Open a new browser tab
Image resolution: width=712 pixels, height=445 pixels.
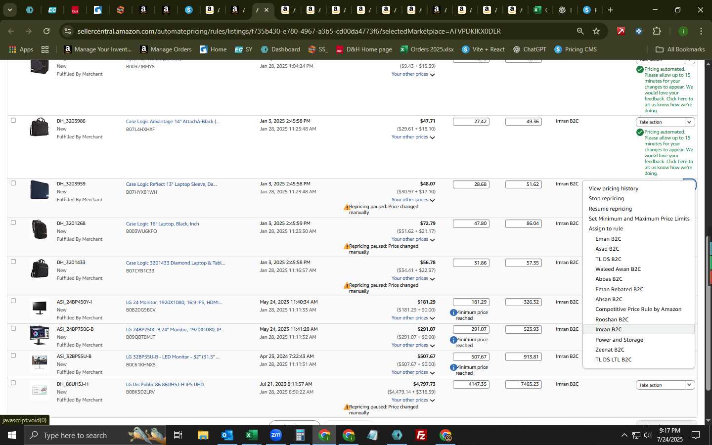pos(611,10)
